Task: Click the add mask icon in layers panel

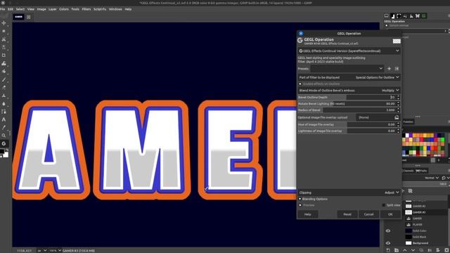Action: [438, 250]
